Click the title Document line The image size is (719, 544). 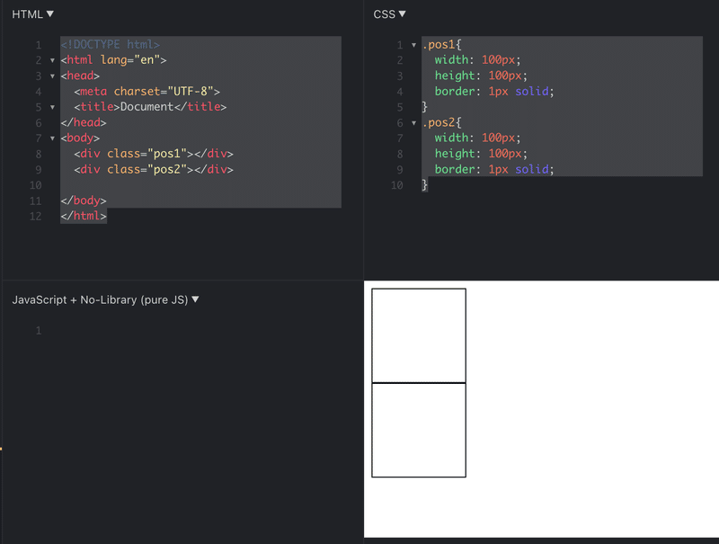point(150,107)
